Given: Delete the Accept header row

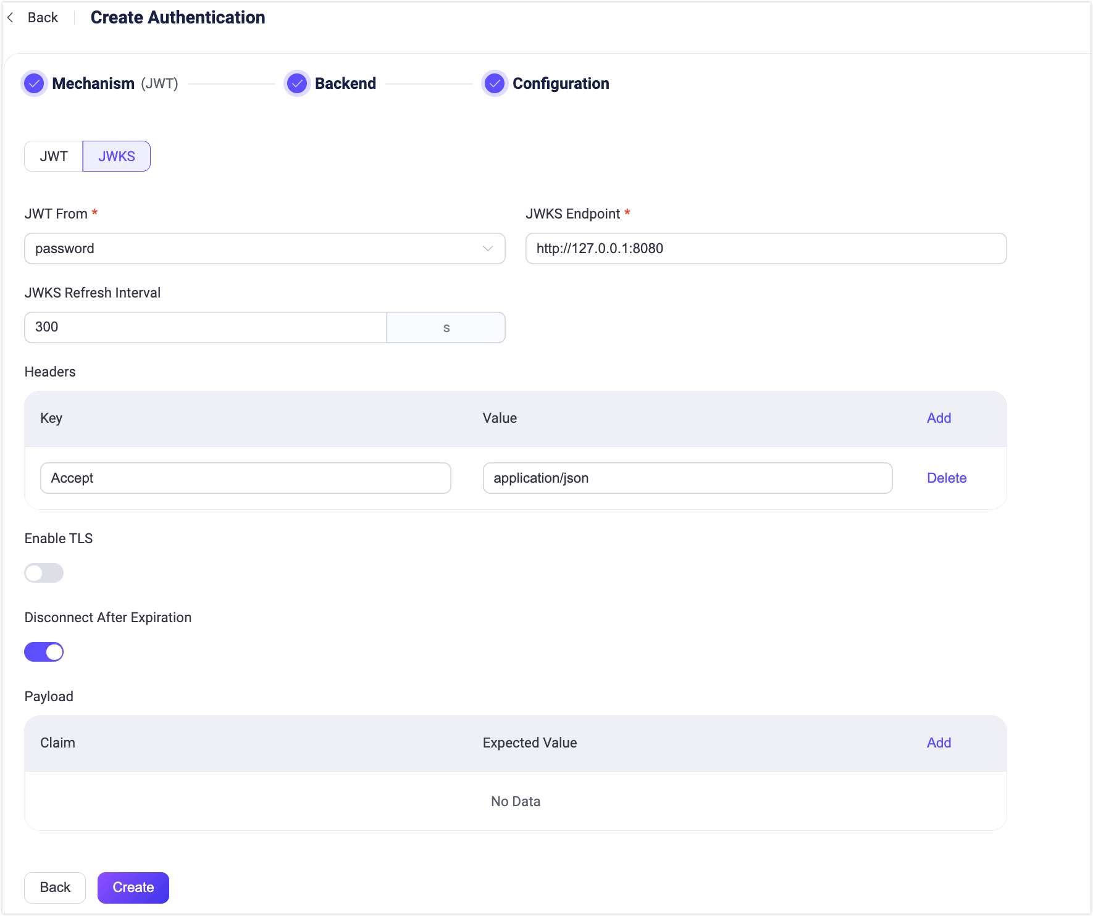Looking at the screenshot, I should point(946,478).
